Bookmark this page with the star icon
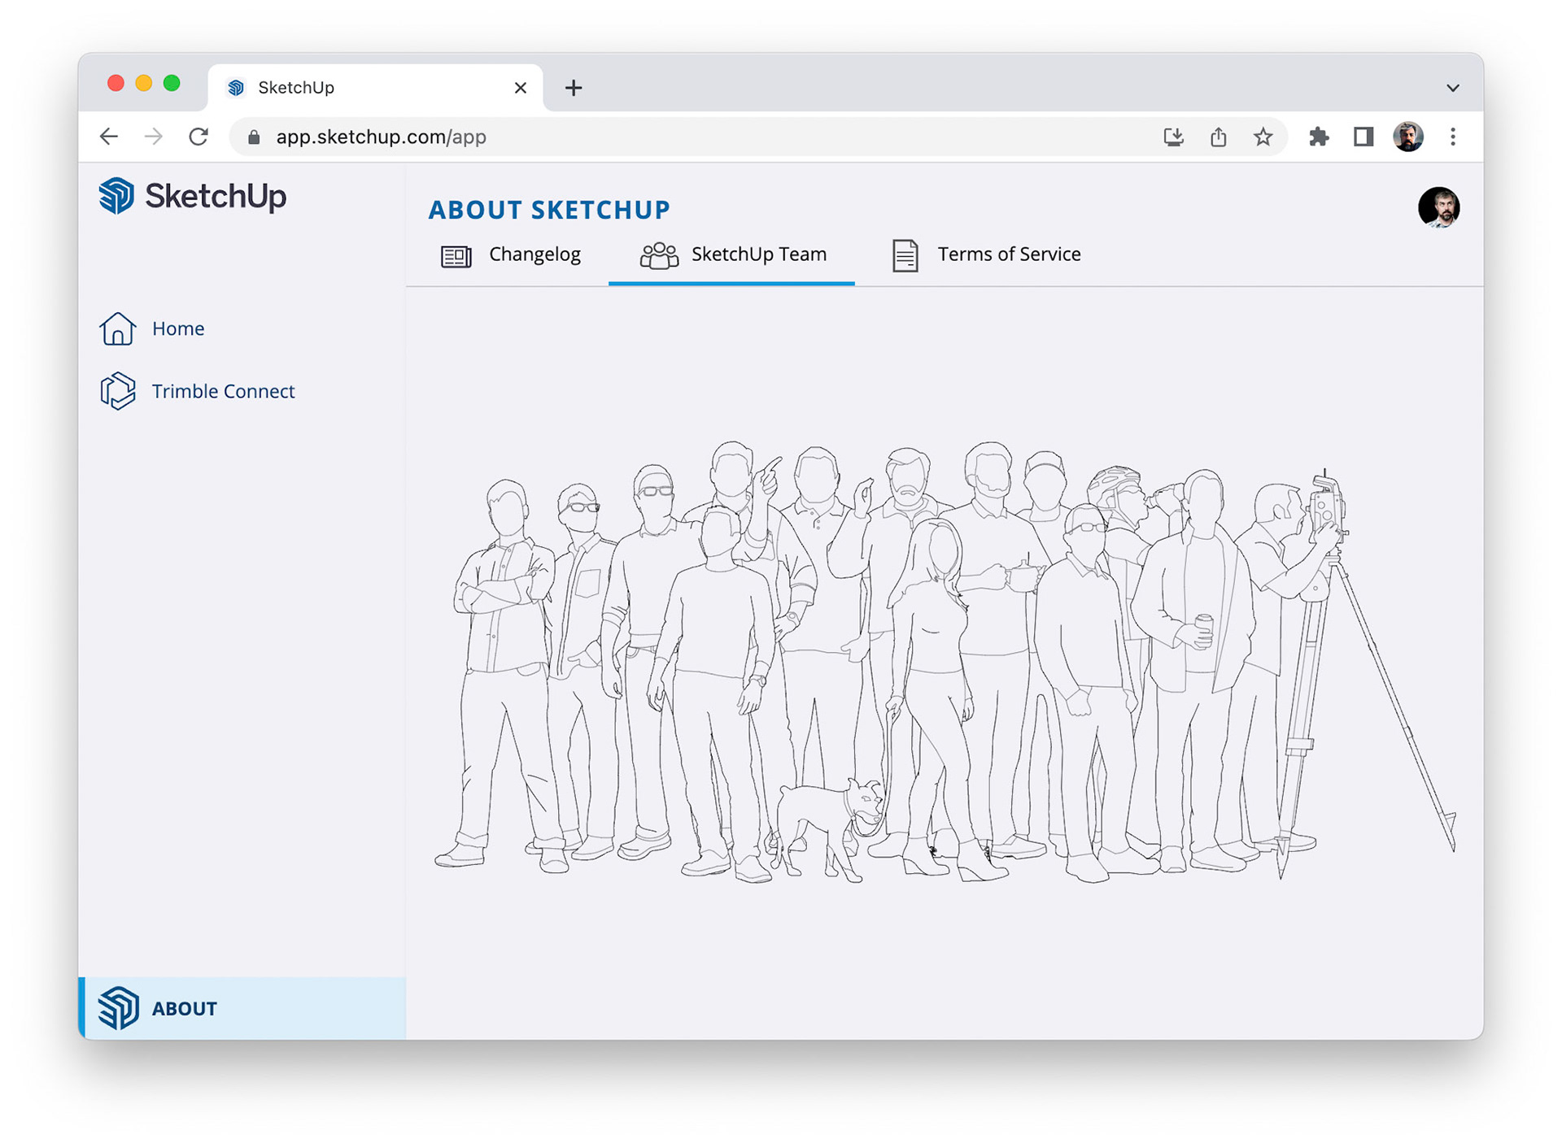 point(1263,137)
